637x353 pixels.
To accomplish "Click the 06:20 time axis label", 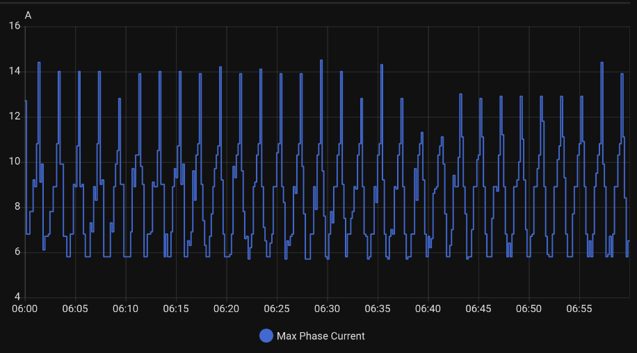I will click(x=226, y=309).
